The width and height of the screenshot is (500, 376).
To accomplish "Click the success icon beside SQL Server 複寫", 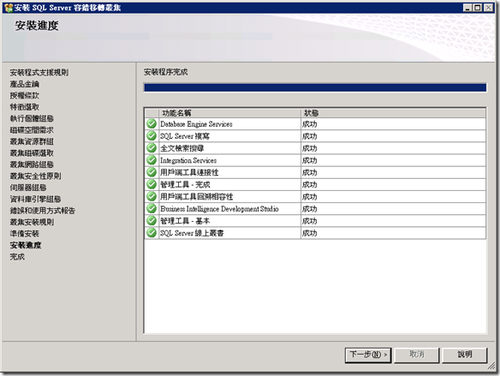I will (x=152, y=135).
